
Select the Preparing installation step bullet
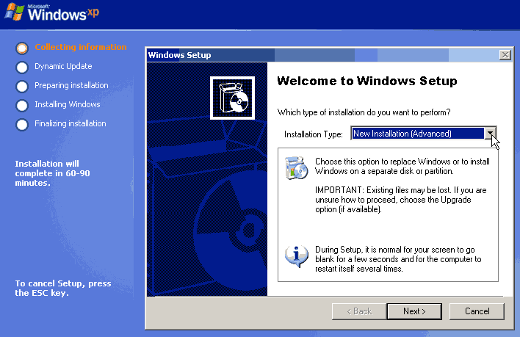tap(22, 87)
